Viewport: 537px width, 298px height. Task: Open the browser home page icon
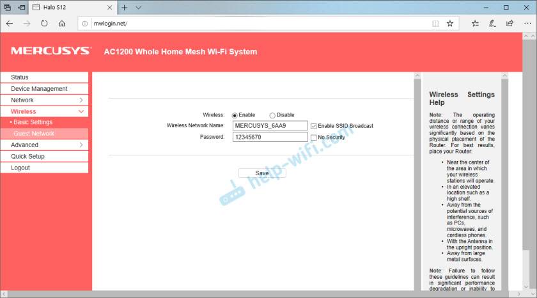click(x=61, y=23)
